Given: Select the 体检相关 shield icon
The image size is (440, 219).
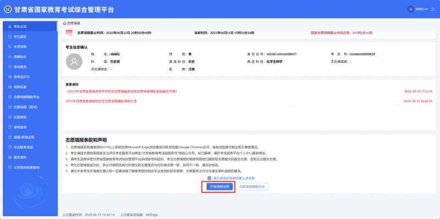Looking at the screenshot, I should (10, 67).
